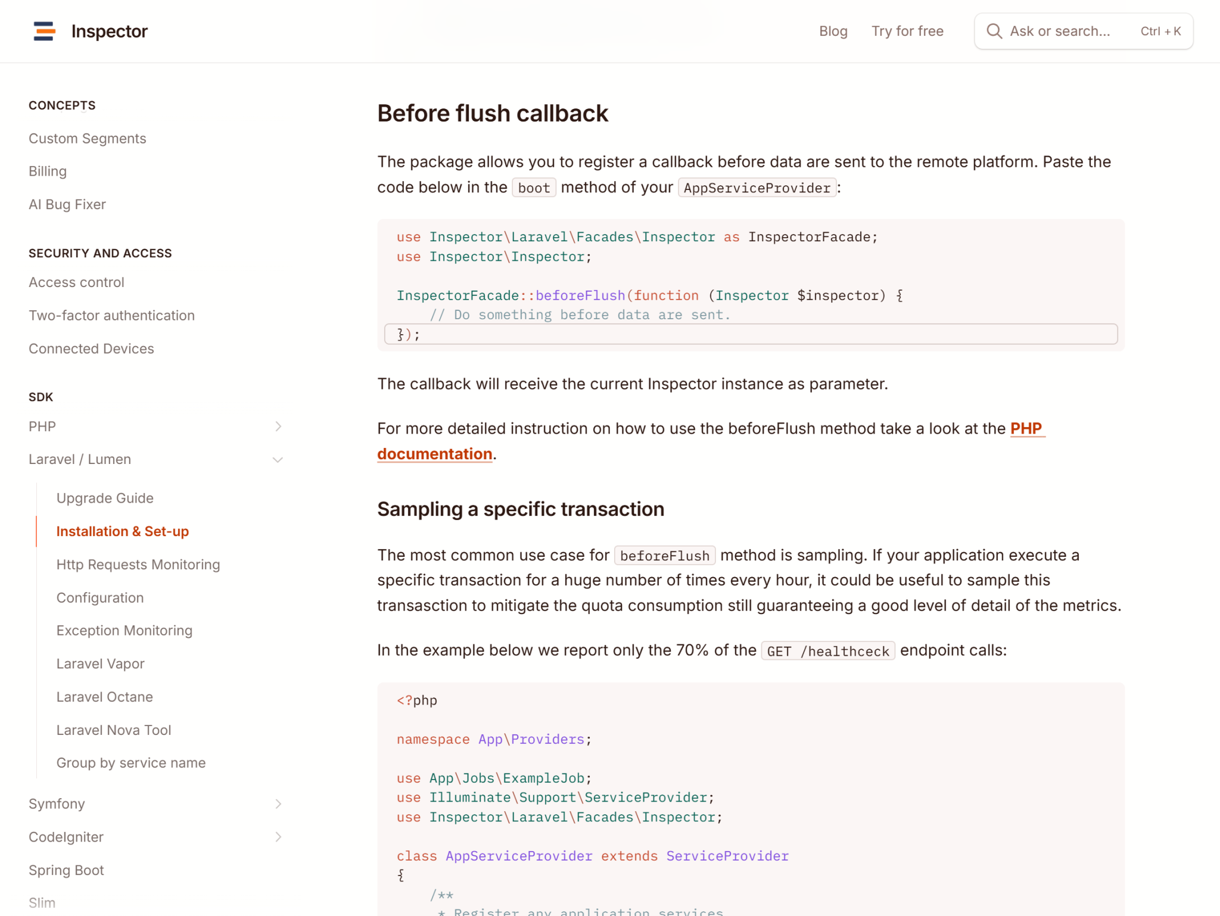This screenshot has width=1220, height=916.
Task: Open the Blog page
Action: 833,31
